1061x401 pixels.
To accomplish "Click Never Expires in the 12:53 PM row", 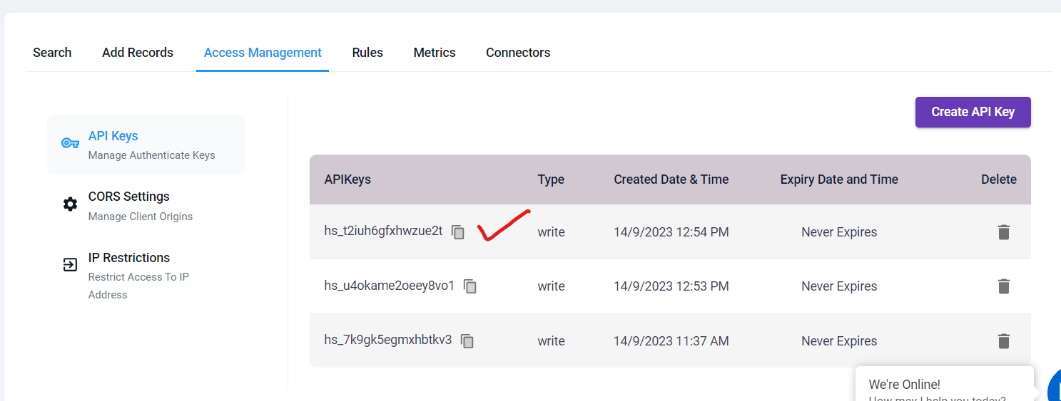I will (x=839, y=286).
